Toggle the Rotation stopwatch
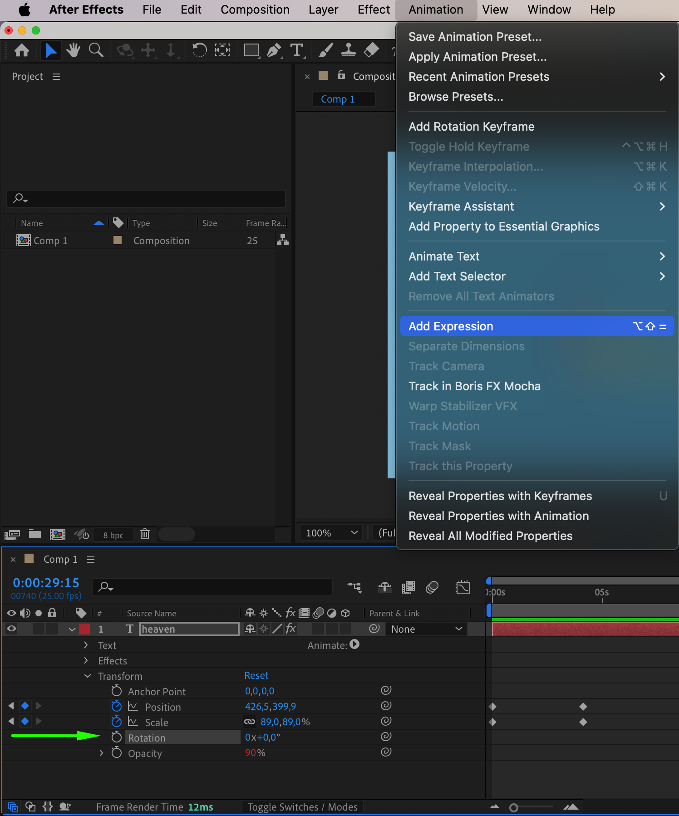Viewport: 679px width, 816px height. tap(117, 737)
